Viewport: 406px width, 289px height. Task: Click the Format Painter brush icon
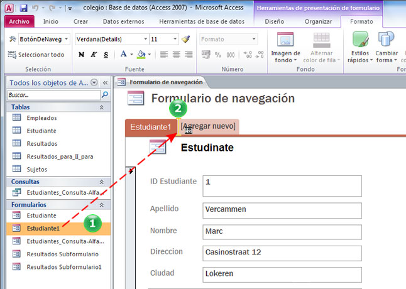pyautogui.click(x=185, y=39)
